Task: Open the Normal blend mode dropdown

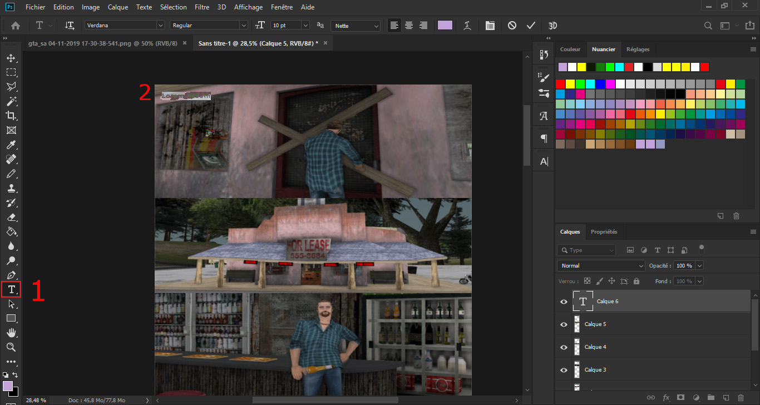Action: point(601,266)
